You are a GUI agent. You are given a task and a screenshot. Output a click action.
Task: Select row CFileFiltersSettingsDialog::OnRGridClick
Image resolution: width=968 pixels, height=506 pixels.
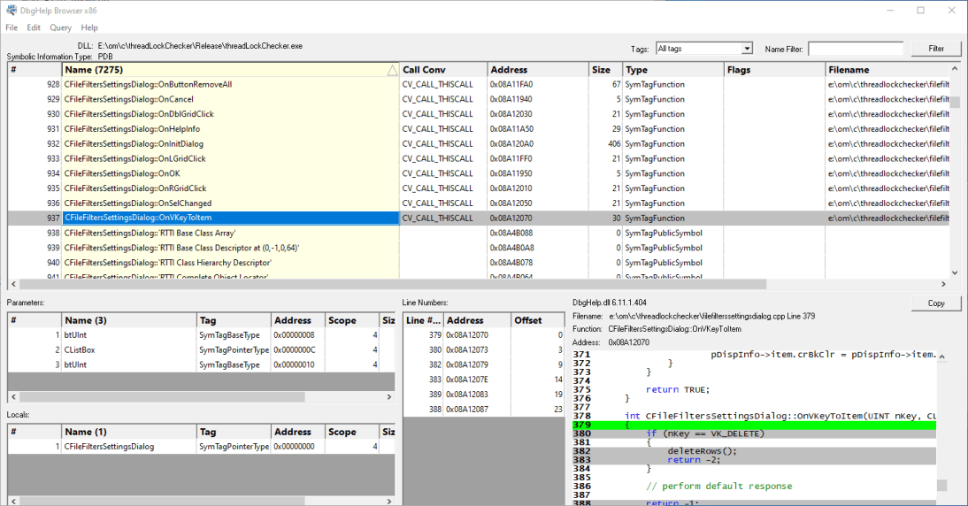(x=479, y=188)
